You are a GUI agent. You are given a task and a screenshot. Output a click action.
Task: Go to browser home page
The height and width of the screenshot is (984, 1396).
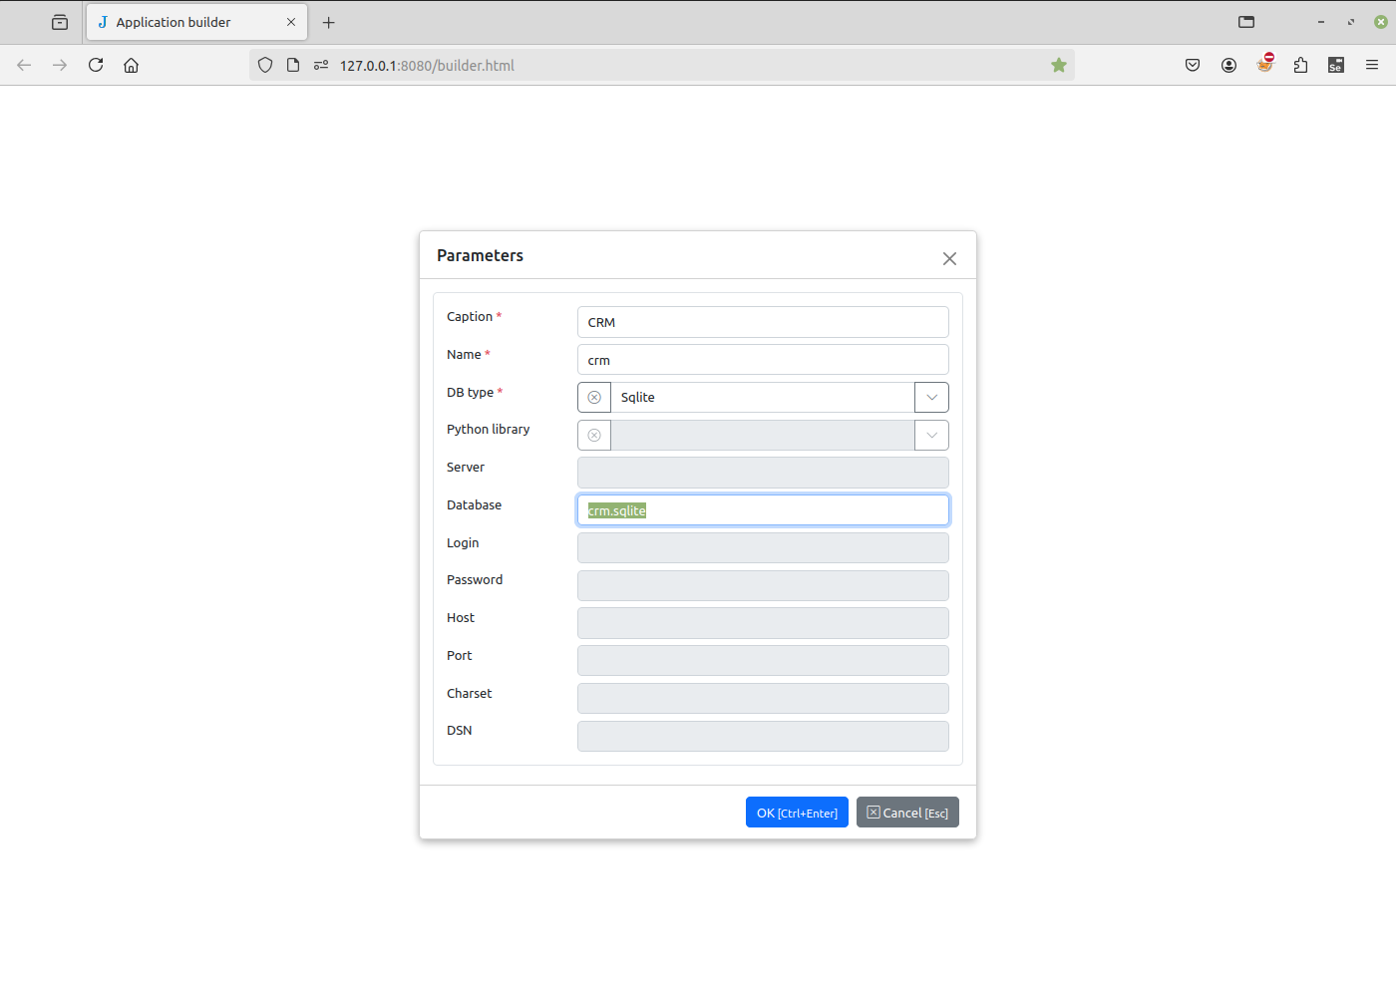coord(131,66)
